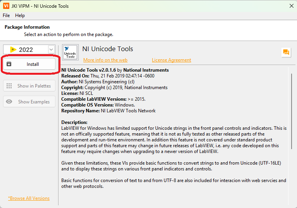Click the 'Author: NI Systems Engineering (cl)' line
The image size is (297, 208).
click(98, 82)
